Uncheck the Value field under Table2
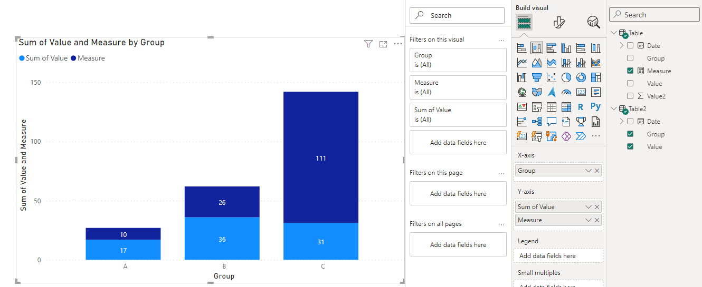 coord(630,146)
